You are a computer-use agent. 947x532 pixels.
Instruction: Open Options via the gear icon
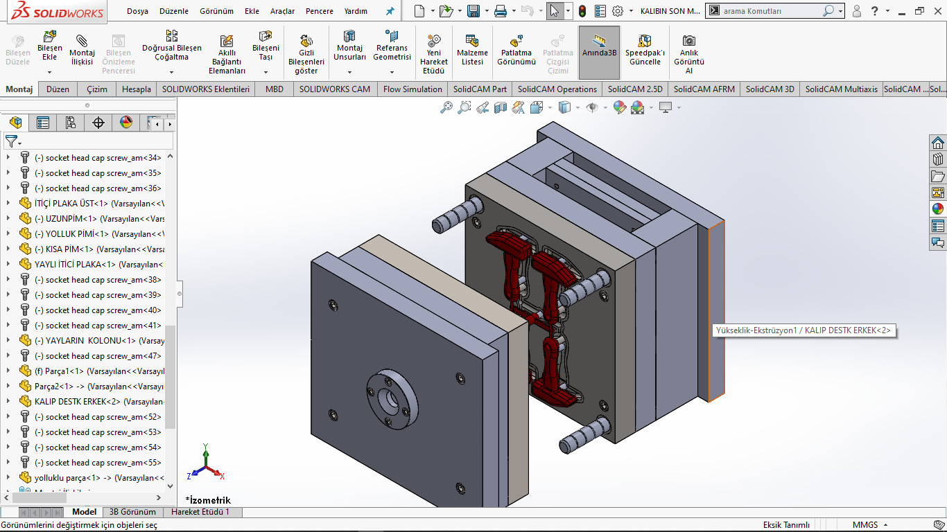[x=618, y=11]
